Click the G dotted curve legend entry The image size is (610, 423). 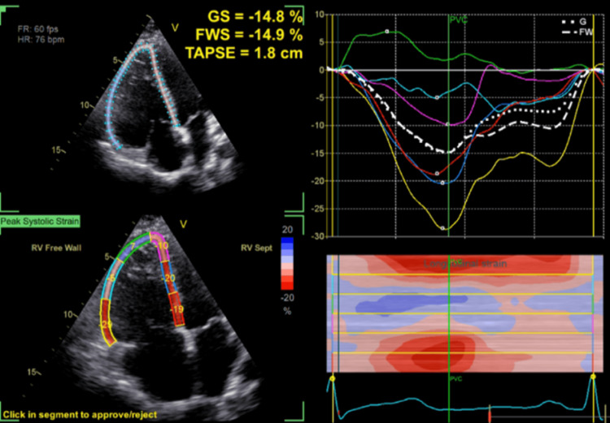pos(574,22)
